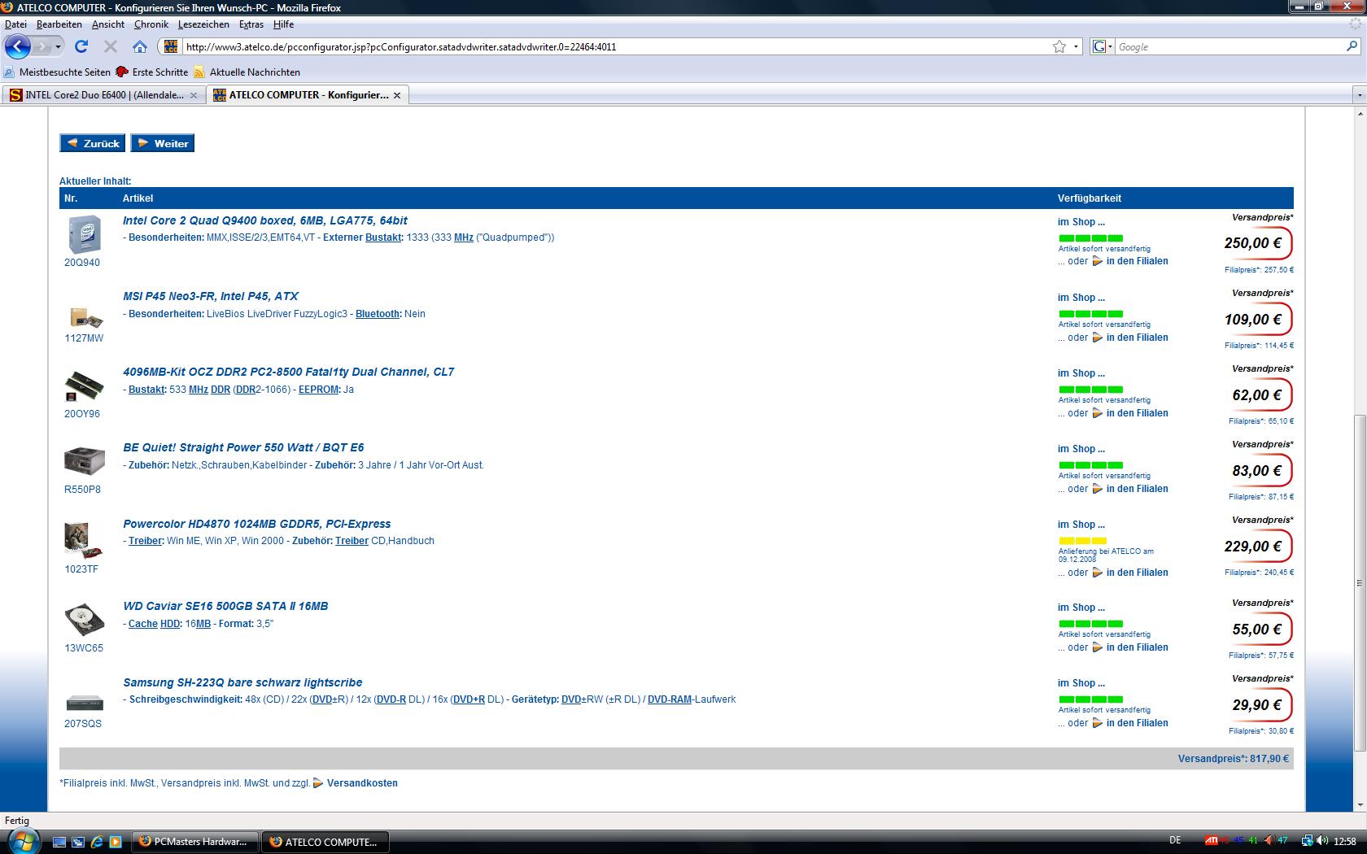
Task: Click DE language indicator in taskbar
Action: (1175, 841)
